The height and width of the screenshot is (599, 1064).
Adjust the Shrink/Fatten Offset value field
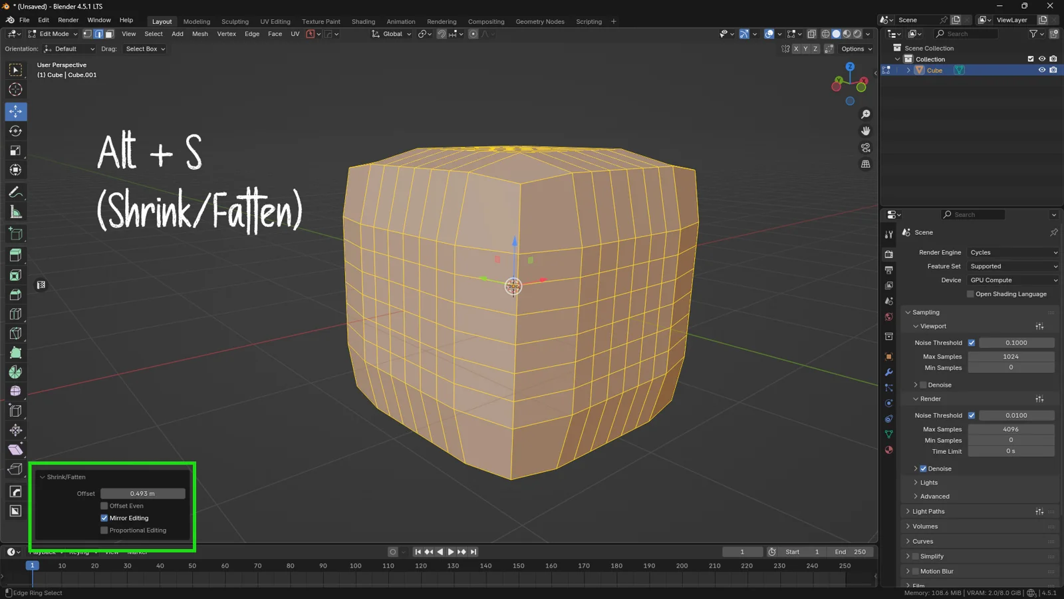(x=142, y=493)
